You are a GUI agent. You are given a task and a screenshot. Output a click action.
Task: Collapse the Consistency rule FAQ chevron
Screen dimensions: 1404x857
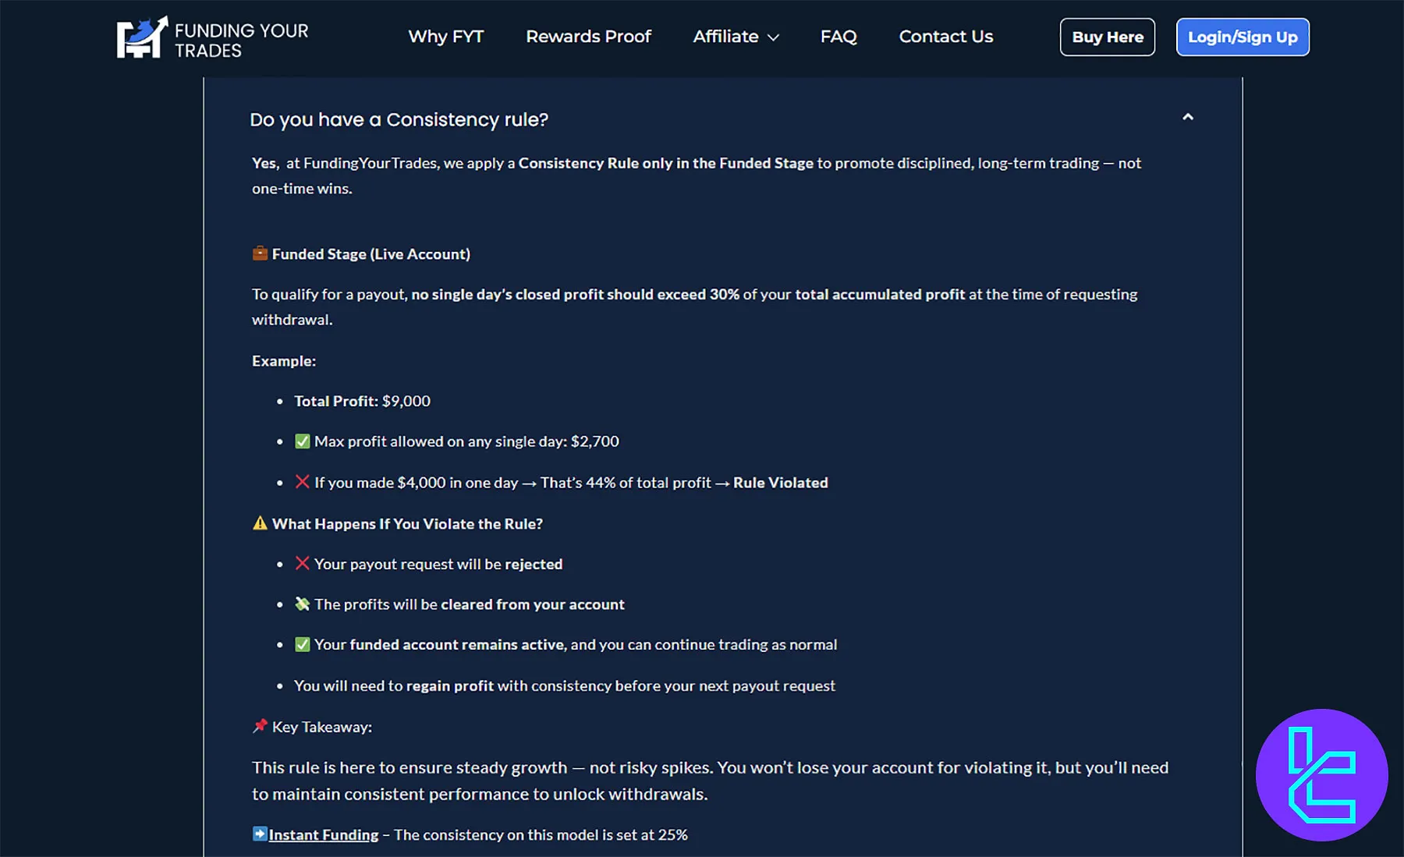point(1188,117)
